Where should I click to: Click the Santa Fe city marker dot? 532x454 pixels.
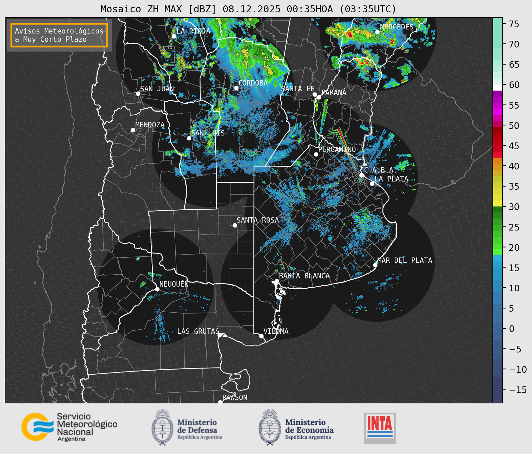315,94
